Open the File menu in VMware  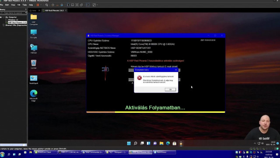pos(2,5)
